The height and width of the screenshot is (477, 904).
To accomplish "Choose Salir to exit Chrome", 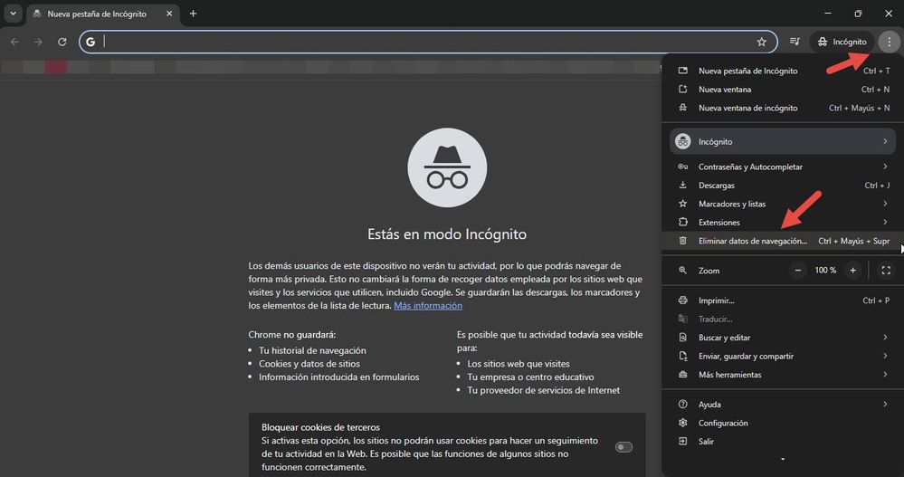I will (783, 441).
